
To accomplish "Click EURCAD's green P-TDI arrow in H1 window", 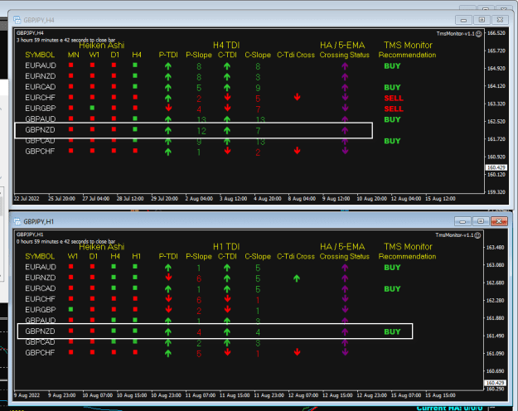I will point(168,289).
